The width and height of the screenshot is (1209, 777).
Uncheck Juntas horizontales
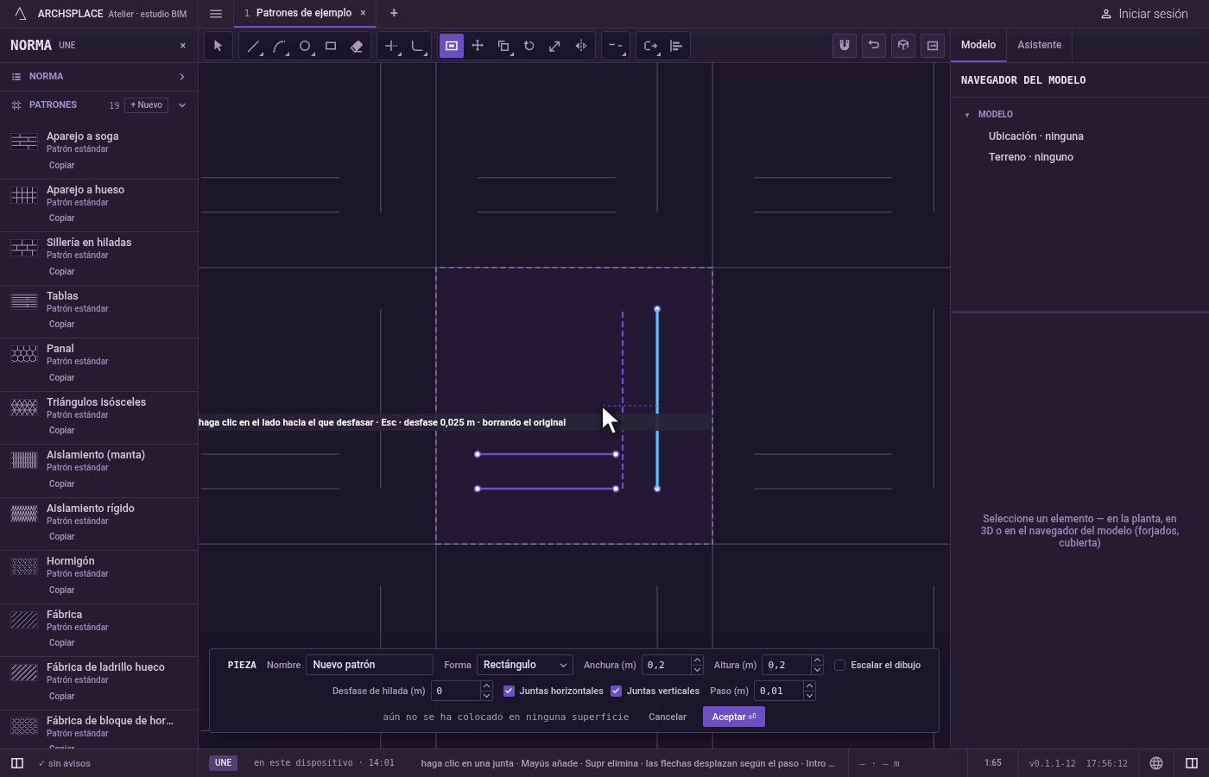click(509, 691)
